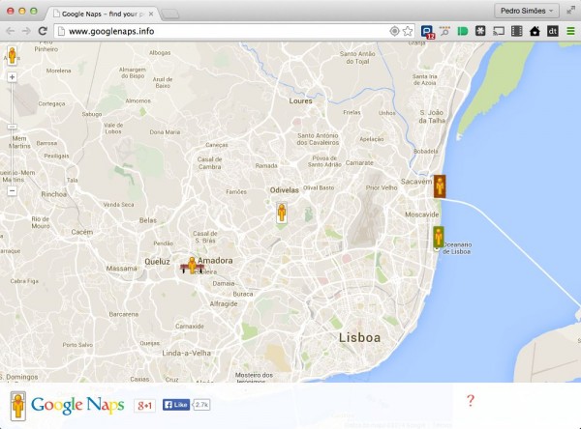Open a new tab
The height and width of the screenshot is (429, 581).
[170, 14]
